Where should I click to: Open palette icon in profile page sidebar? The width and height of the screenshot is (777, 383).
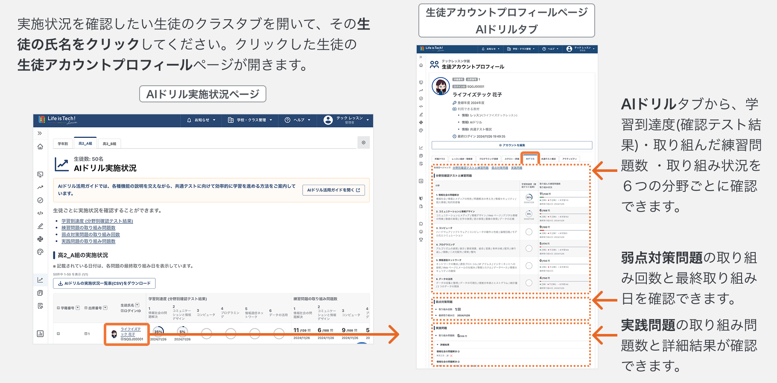click(x=421, y=131)
